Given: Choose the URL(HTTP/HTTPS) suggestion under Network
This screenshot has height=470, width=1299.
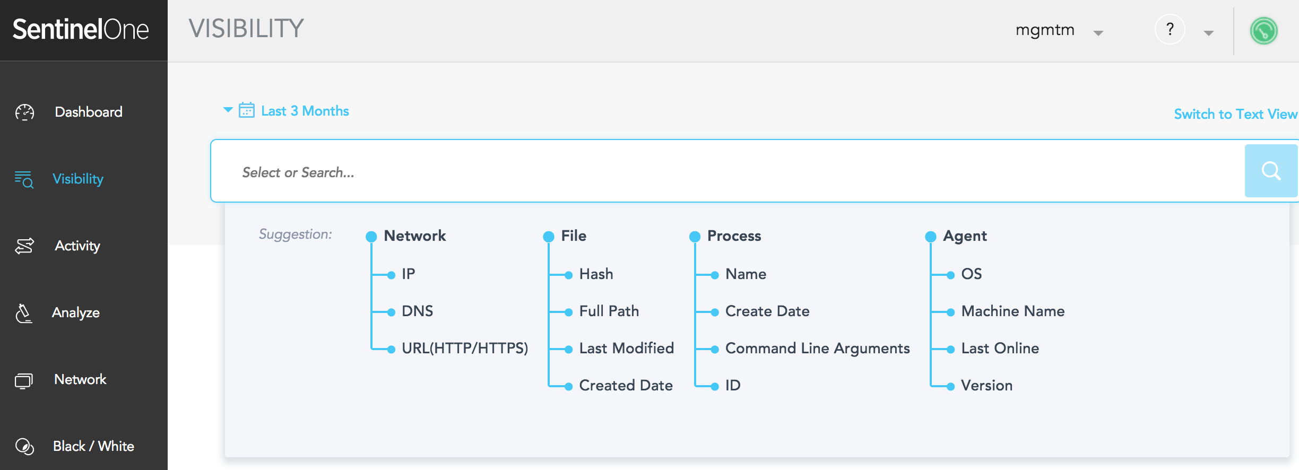Looking at the screenshot, I should point(464,349).
